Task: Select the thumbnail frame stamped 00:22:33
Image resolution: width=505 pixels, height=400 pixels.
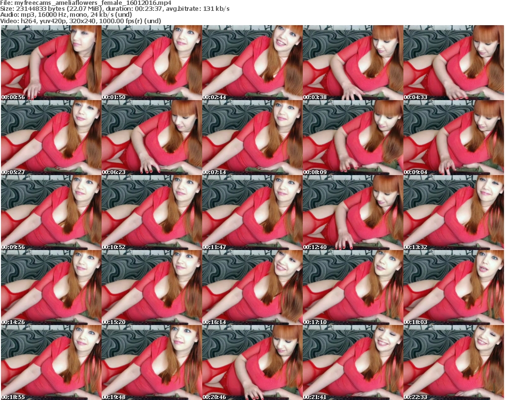Action: [454, 363]
